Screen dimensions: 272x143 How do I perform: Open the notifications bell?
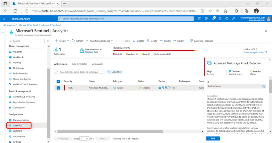pyautogui.click(x=213, y=19)
